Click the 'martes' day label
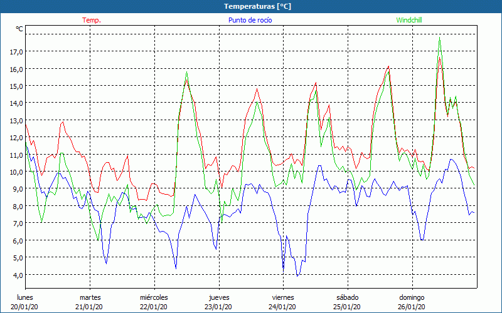The image size is (502, 313). [x=90, y=297]
